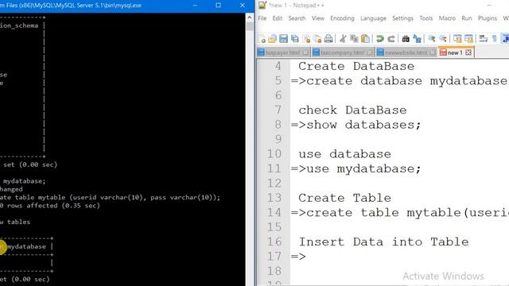Screen dimensions: 509x286
Task: Click the Notepad++ application title icon
Action: tap(262, 6)
